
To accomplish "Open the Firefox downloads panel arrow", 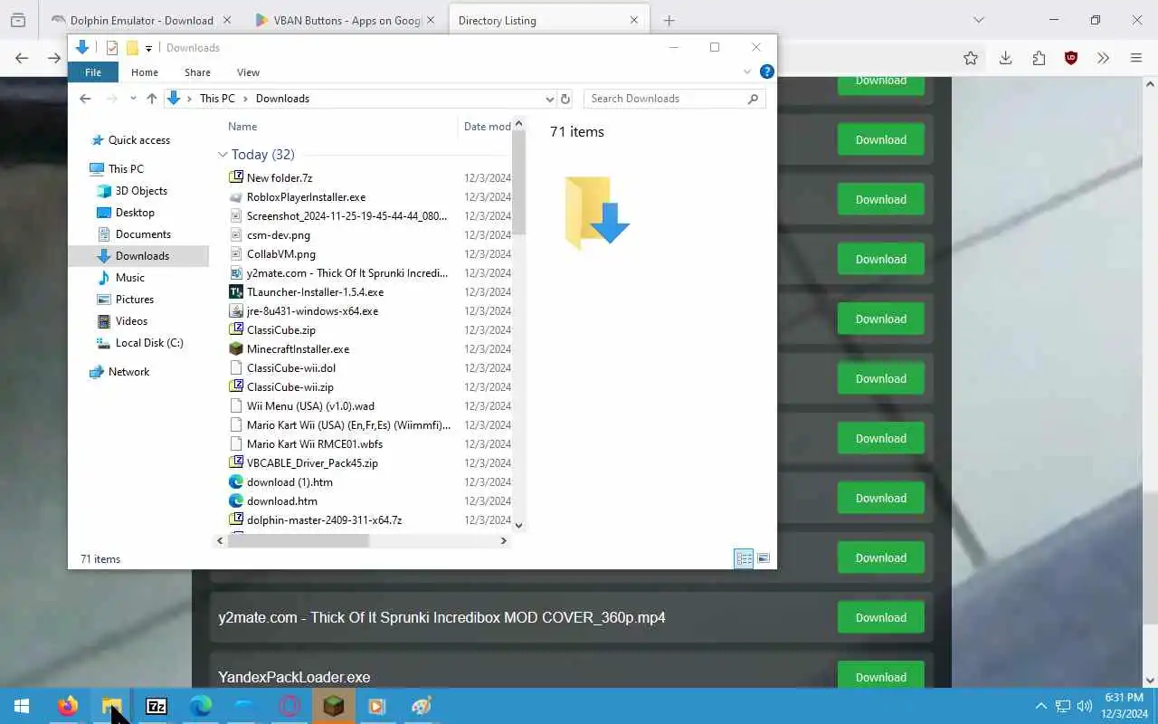I will tap(1005, 58).
